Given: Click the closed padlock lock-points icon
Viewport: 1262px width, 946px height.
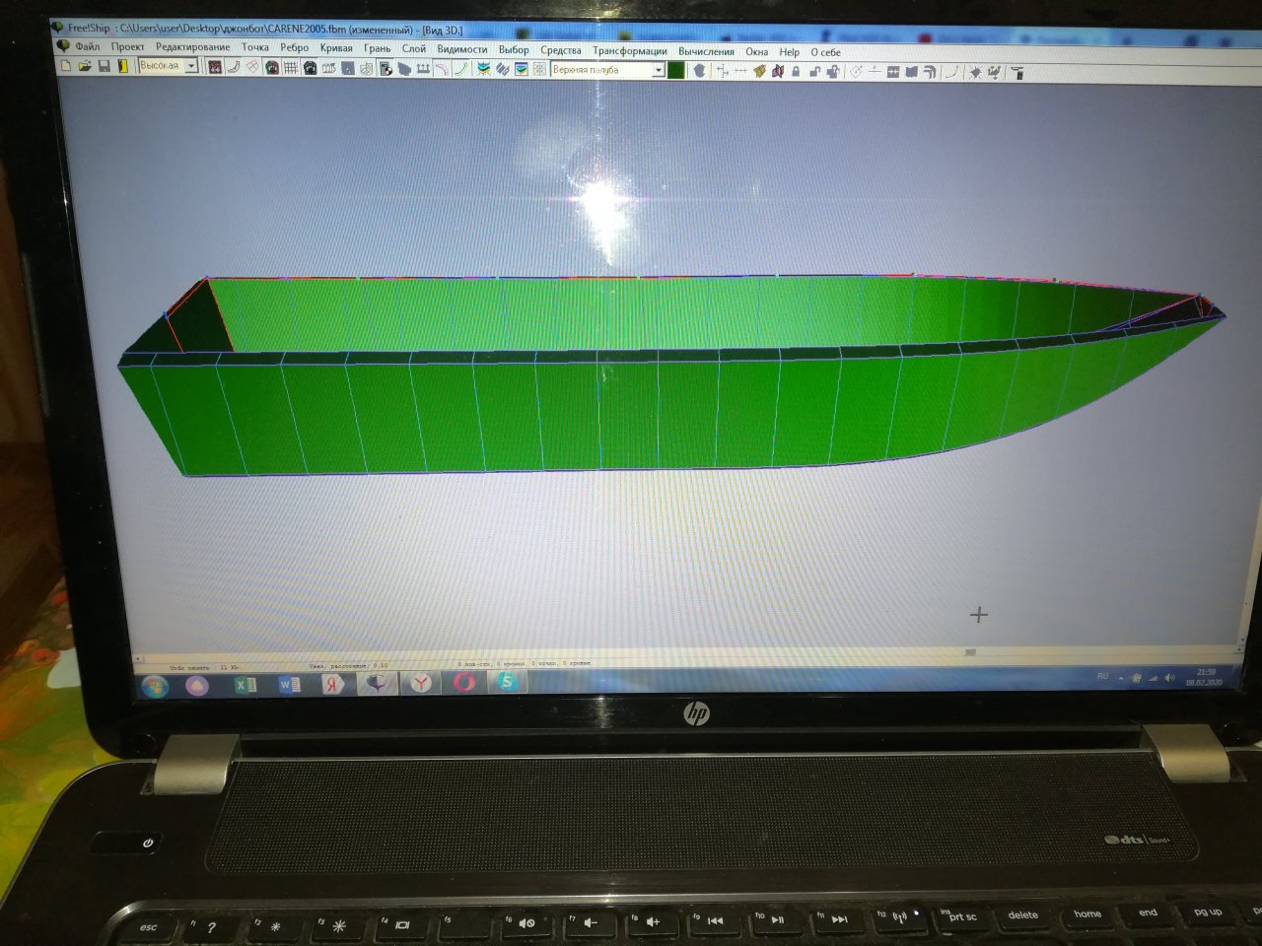Looking at the screenshot, I should pos(796,71).
